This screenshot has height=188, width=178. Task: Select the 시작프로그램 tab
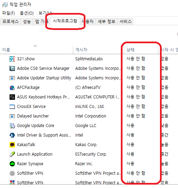click(65, 21)
